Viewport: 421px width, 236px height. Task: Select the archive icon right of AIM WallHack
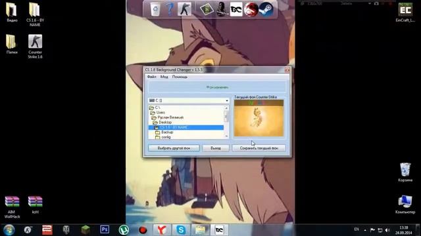coord(35,205)
